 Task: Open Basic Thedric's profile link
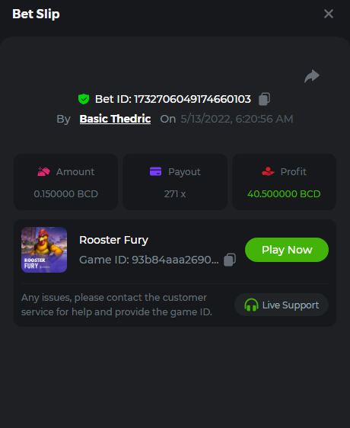115,119
